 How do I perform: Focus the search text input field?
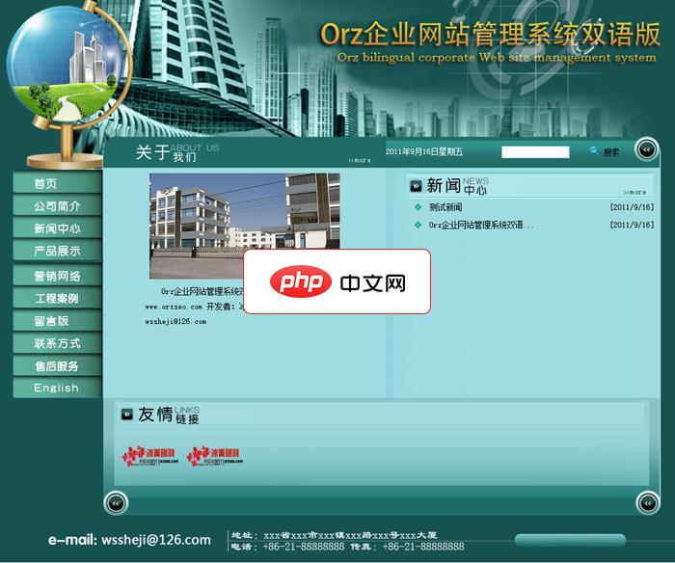tap(535, 151)
